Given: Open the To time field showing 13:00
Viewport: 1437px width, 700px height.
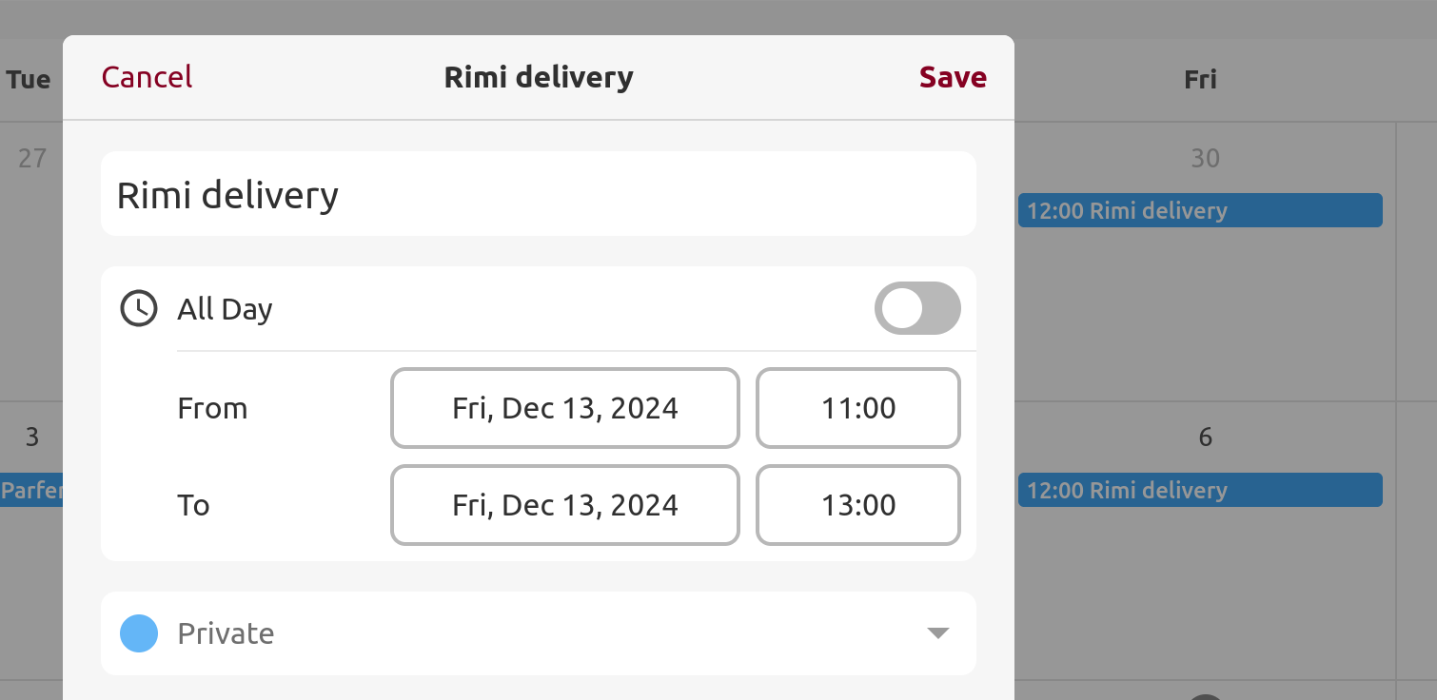Looking at the screenshot, I should coord(857,505).
